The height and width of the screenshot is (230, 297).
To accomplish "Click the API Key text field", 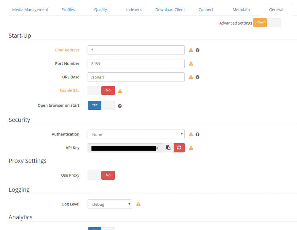I will (125, 148).
